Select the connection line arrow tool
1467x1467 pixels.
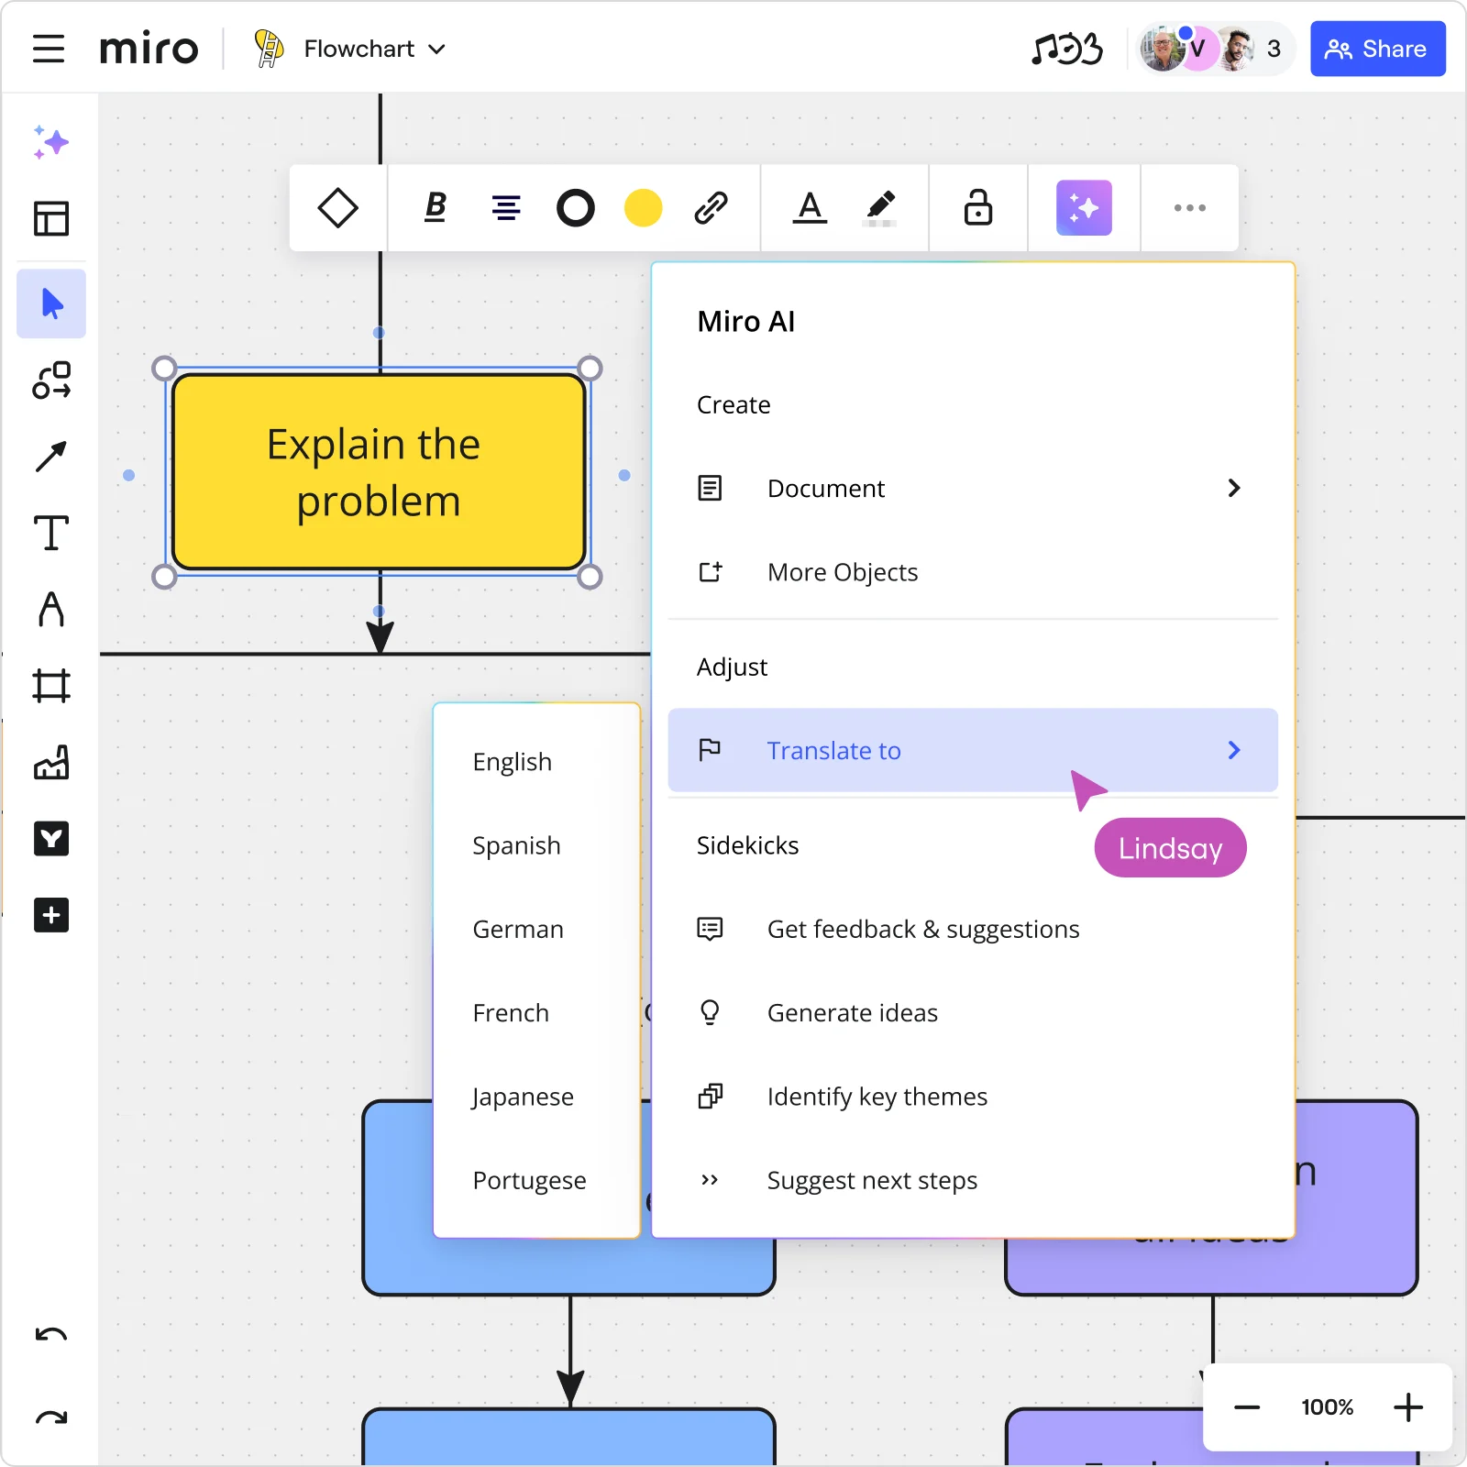[x=51, y=456]
